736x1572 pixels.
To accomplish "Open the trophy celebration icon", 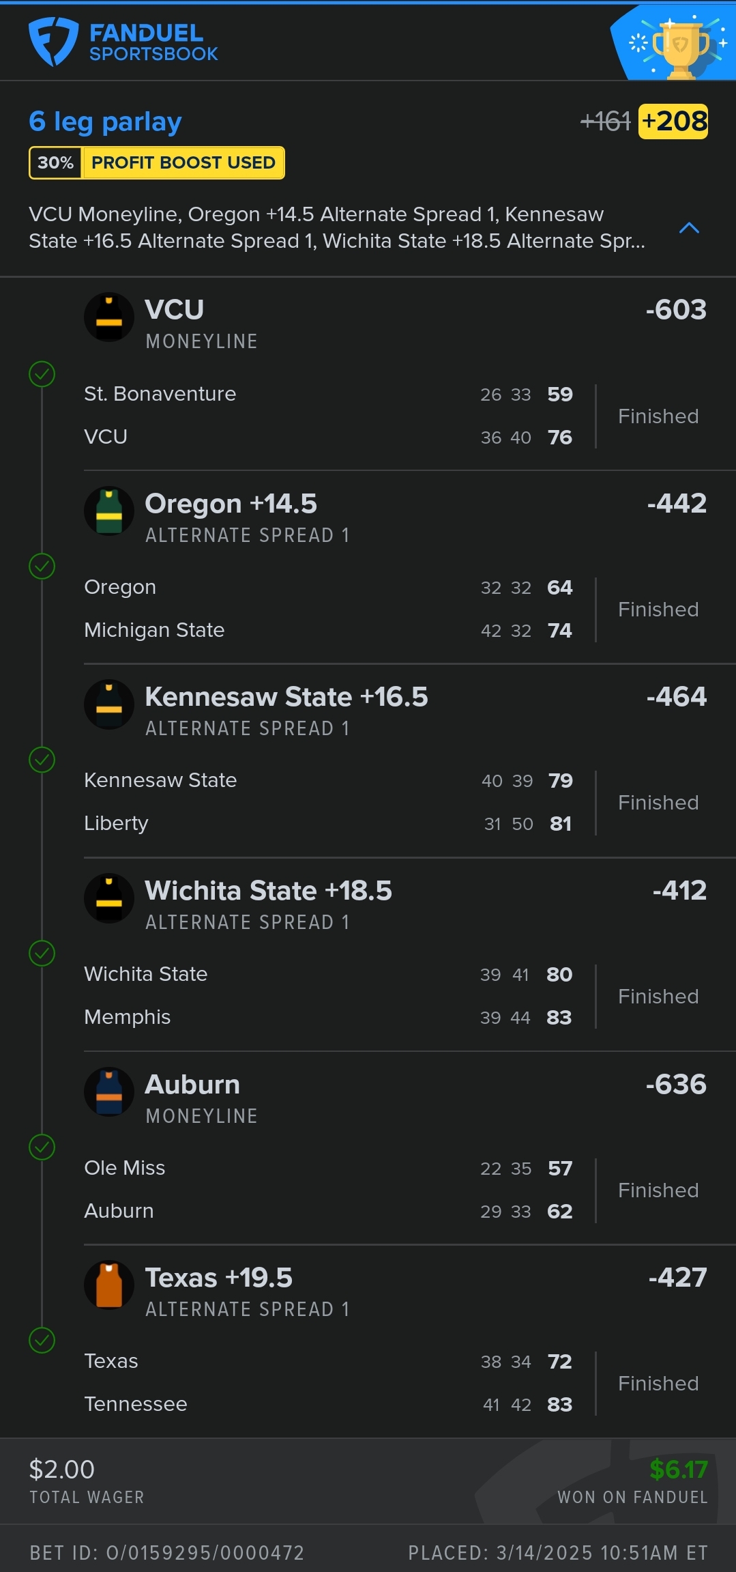I will click(678, 45).
